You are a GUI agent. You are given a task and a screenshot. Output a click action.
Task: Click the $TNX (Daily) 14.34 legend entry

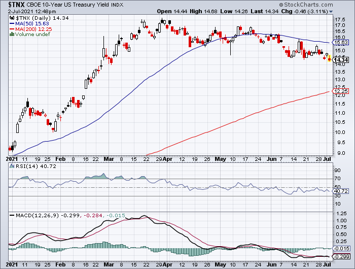pos(42,18)
